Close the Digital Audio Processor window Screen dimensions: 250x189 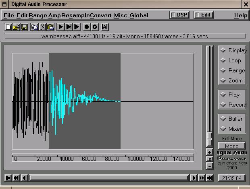point(246,4)
